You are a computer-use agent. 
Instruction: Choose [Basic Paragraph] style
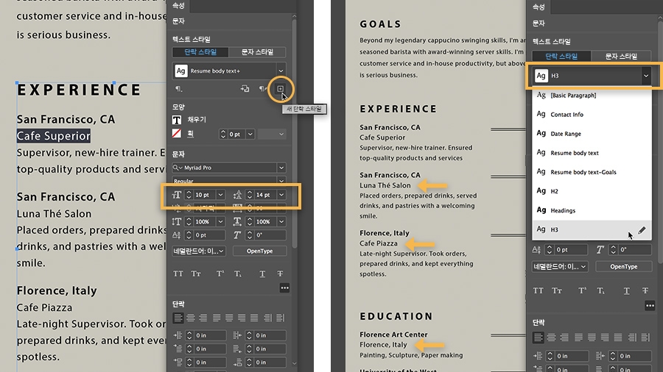tap(592, 96)
